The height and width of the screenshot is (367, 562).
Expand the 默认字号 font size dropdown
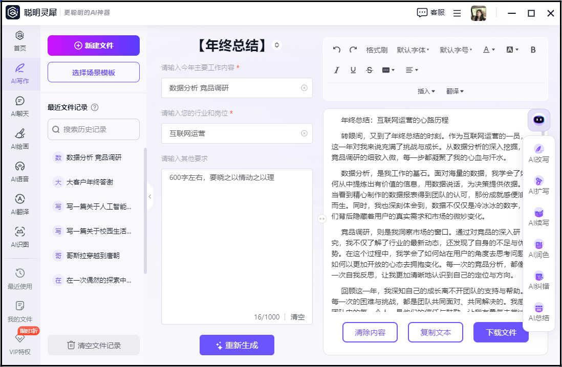point(456,50)
